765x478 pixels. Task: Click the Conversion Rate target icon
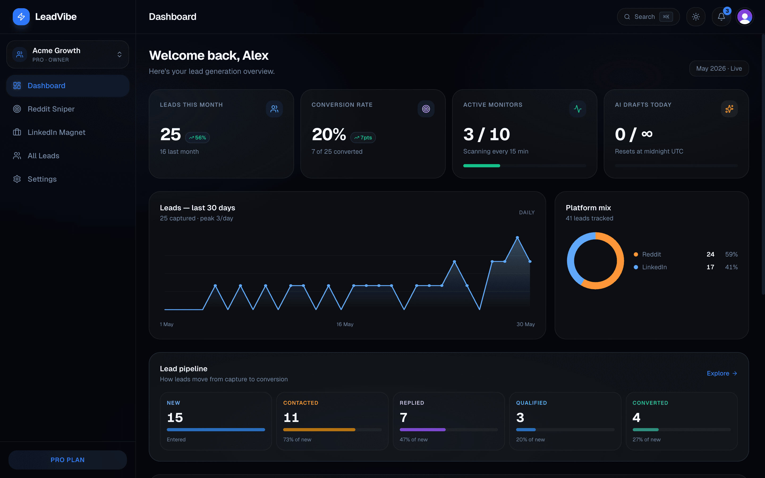tap(426, 109)
